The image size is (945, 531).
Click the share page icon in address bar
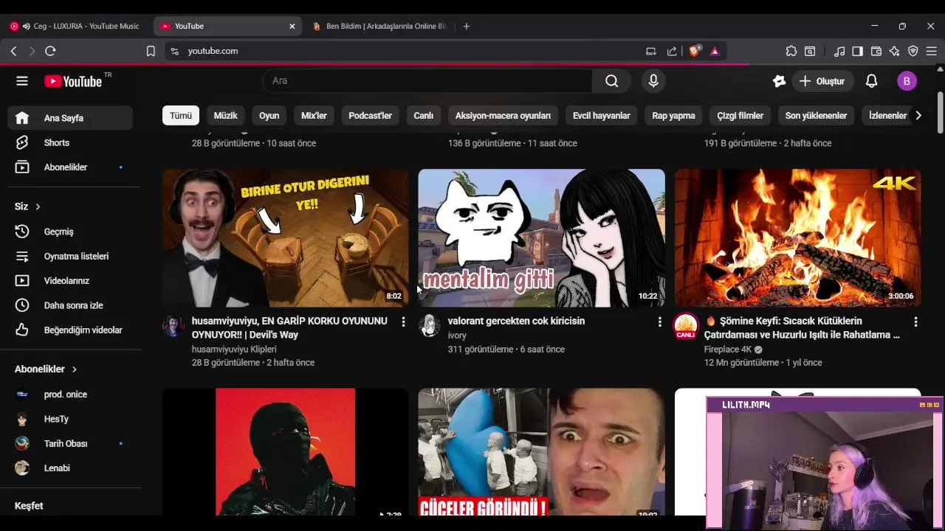pos(672,51)
